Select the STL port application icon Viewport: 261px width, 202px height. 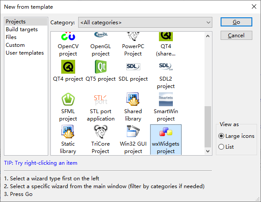click(101, 100)
